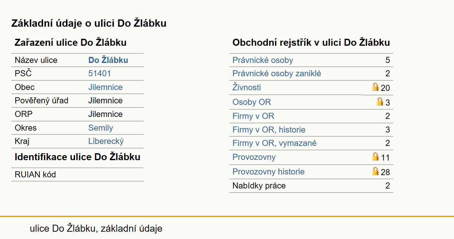Open the Firmy v OR link
This screenshot has height=239, width=454.
tap(253, 116)
